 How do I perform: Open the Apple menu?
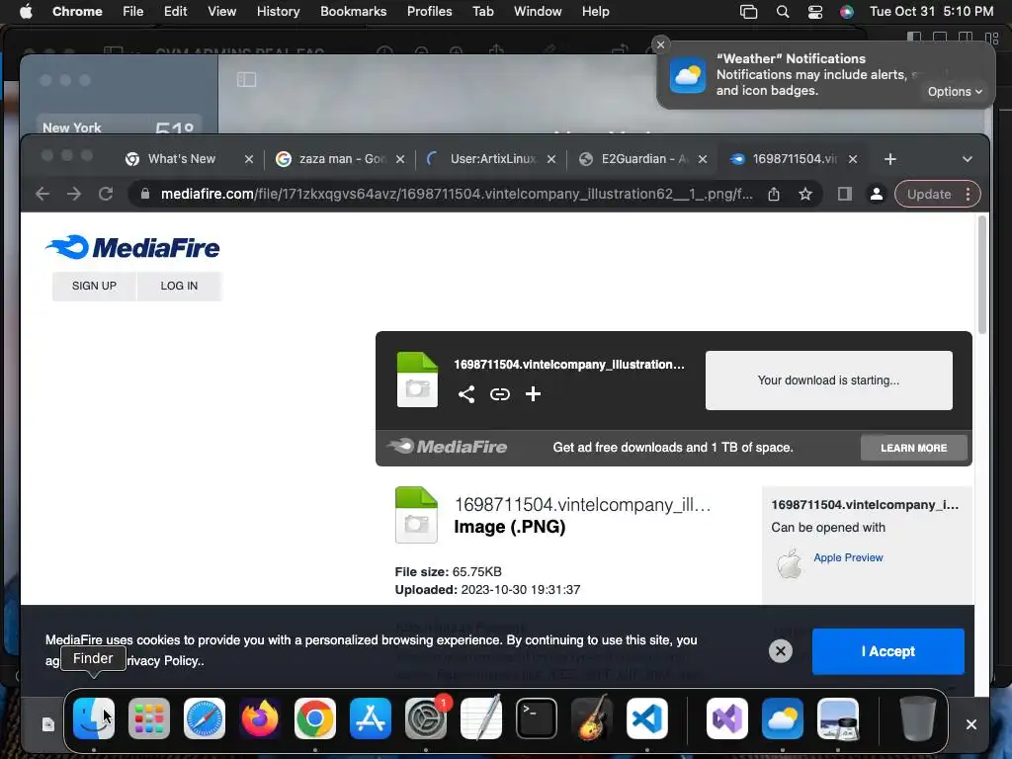(x=26, y=12)
